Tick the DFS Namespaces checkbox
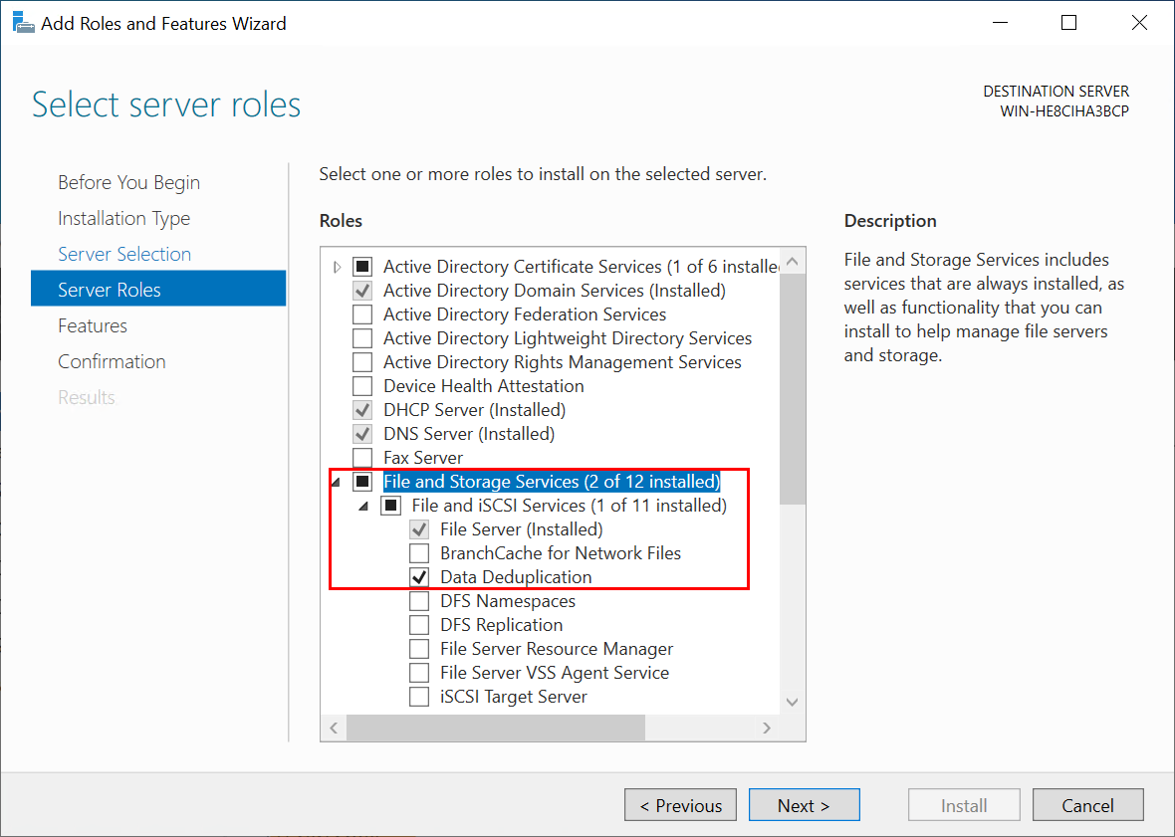The height and width of the screenshot is (837, 1175). point(419,601)
